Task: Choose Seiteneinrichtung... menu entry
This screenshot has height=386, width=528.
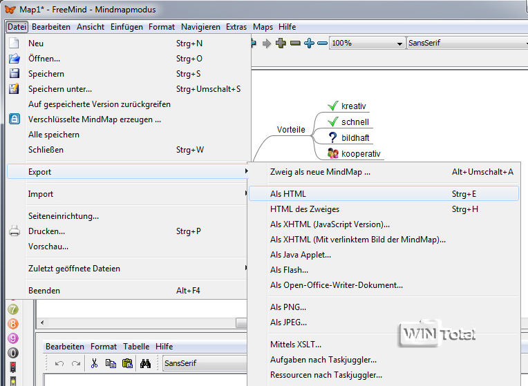Action: coord(128,216)
